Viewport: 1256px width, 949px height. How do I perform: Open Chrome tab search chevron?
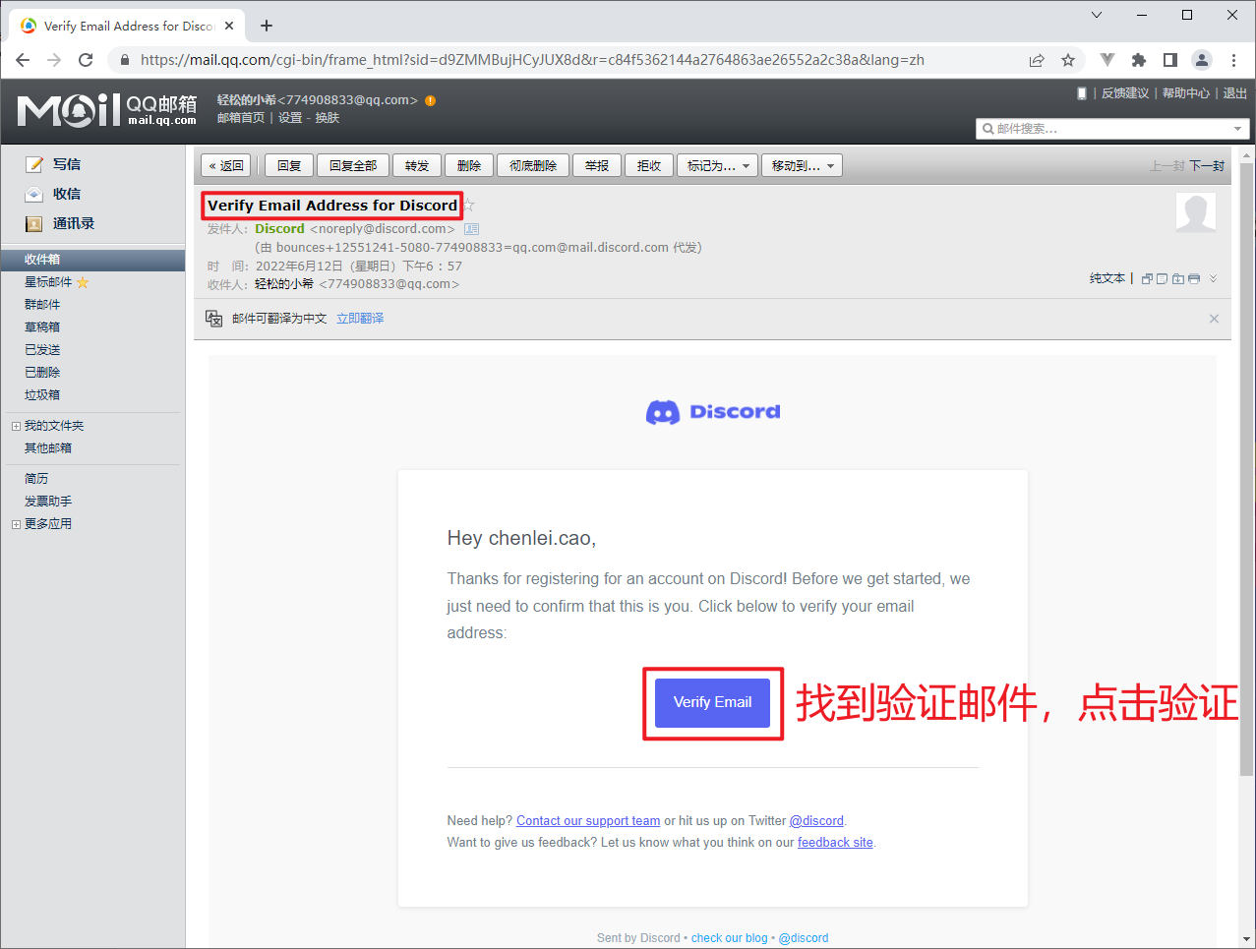point(1097,15)
